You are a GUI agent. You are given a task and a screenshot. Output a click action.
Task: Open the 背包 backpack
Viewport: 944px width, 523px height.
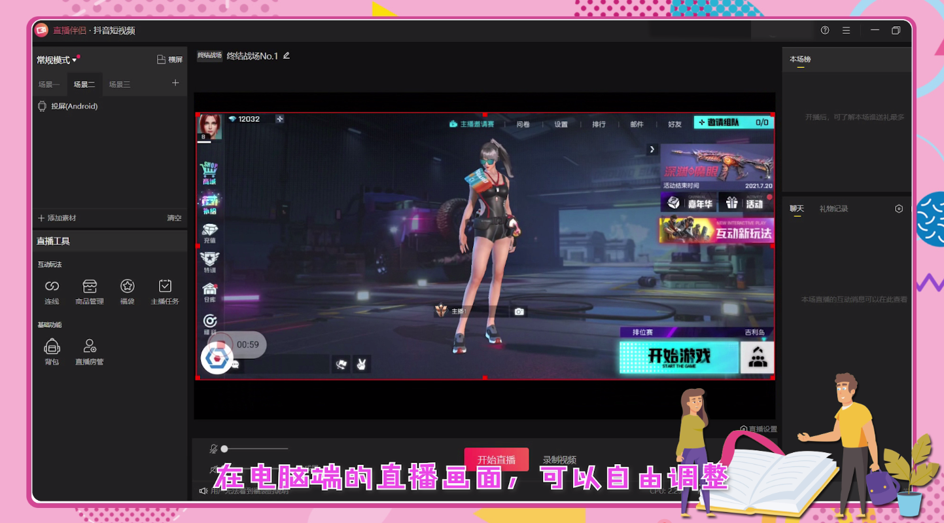[52, 352]
